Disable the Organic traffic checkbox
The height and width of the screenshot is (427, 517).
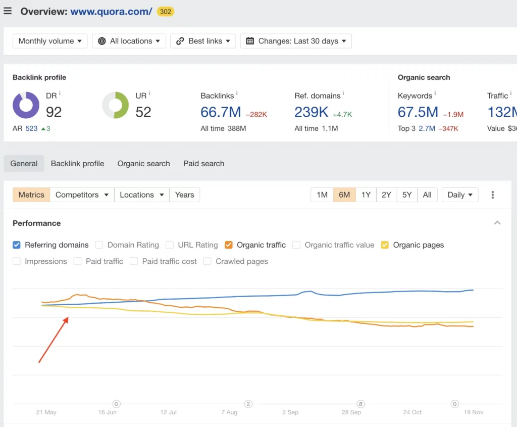pyautogui.click(x=229, y=245)
